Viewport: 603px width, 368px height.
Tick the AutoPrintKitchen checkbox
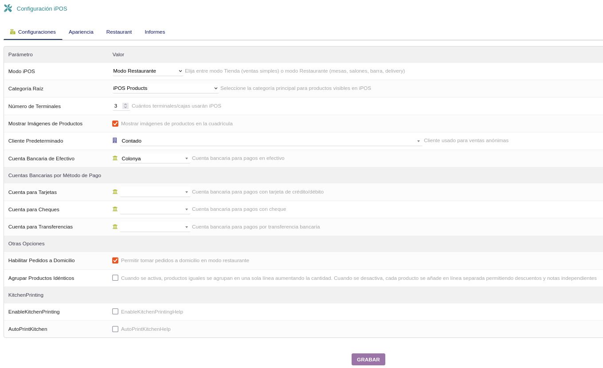pyautogui.click(x=115, y=329)
